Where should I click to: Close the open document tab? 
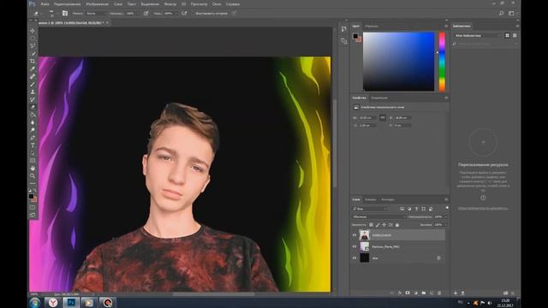pyautogui.click(x=107, y=23)
